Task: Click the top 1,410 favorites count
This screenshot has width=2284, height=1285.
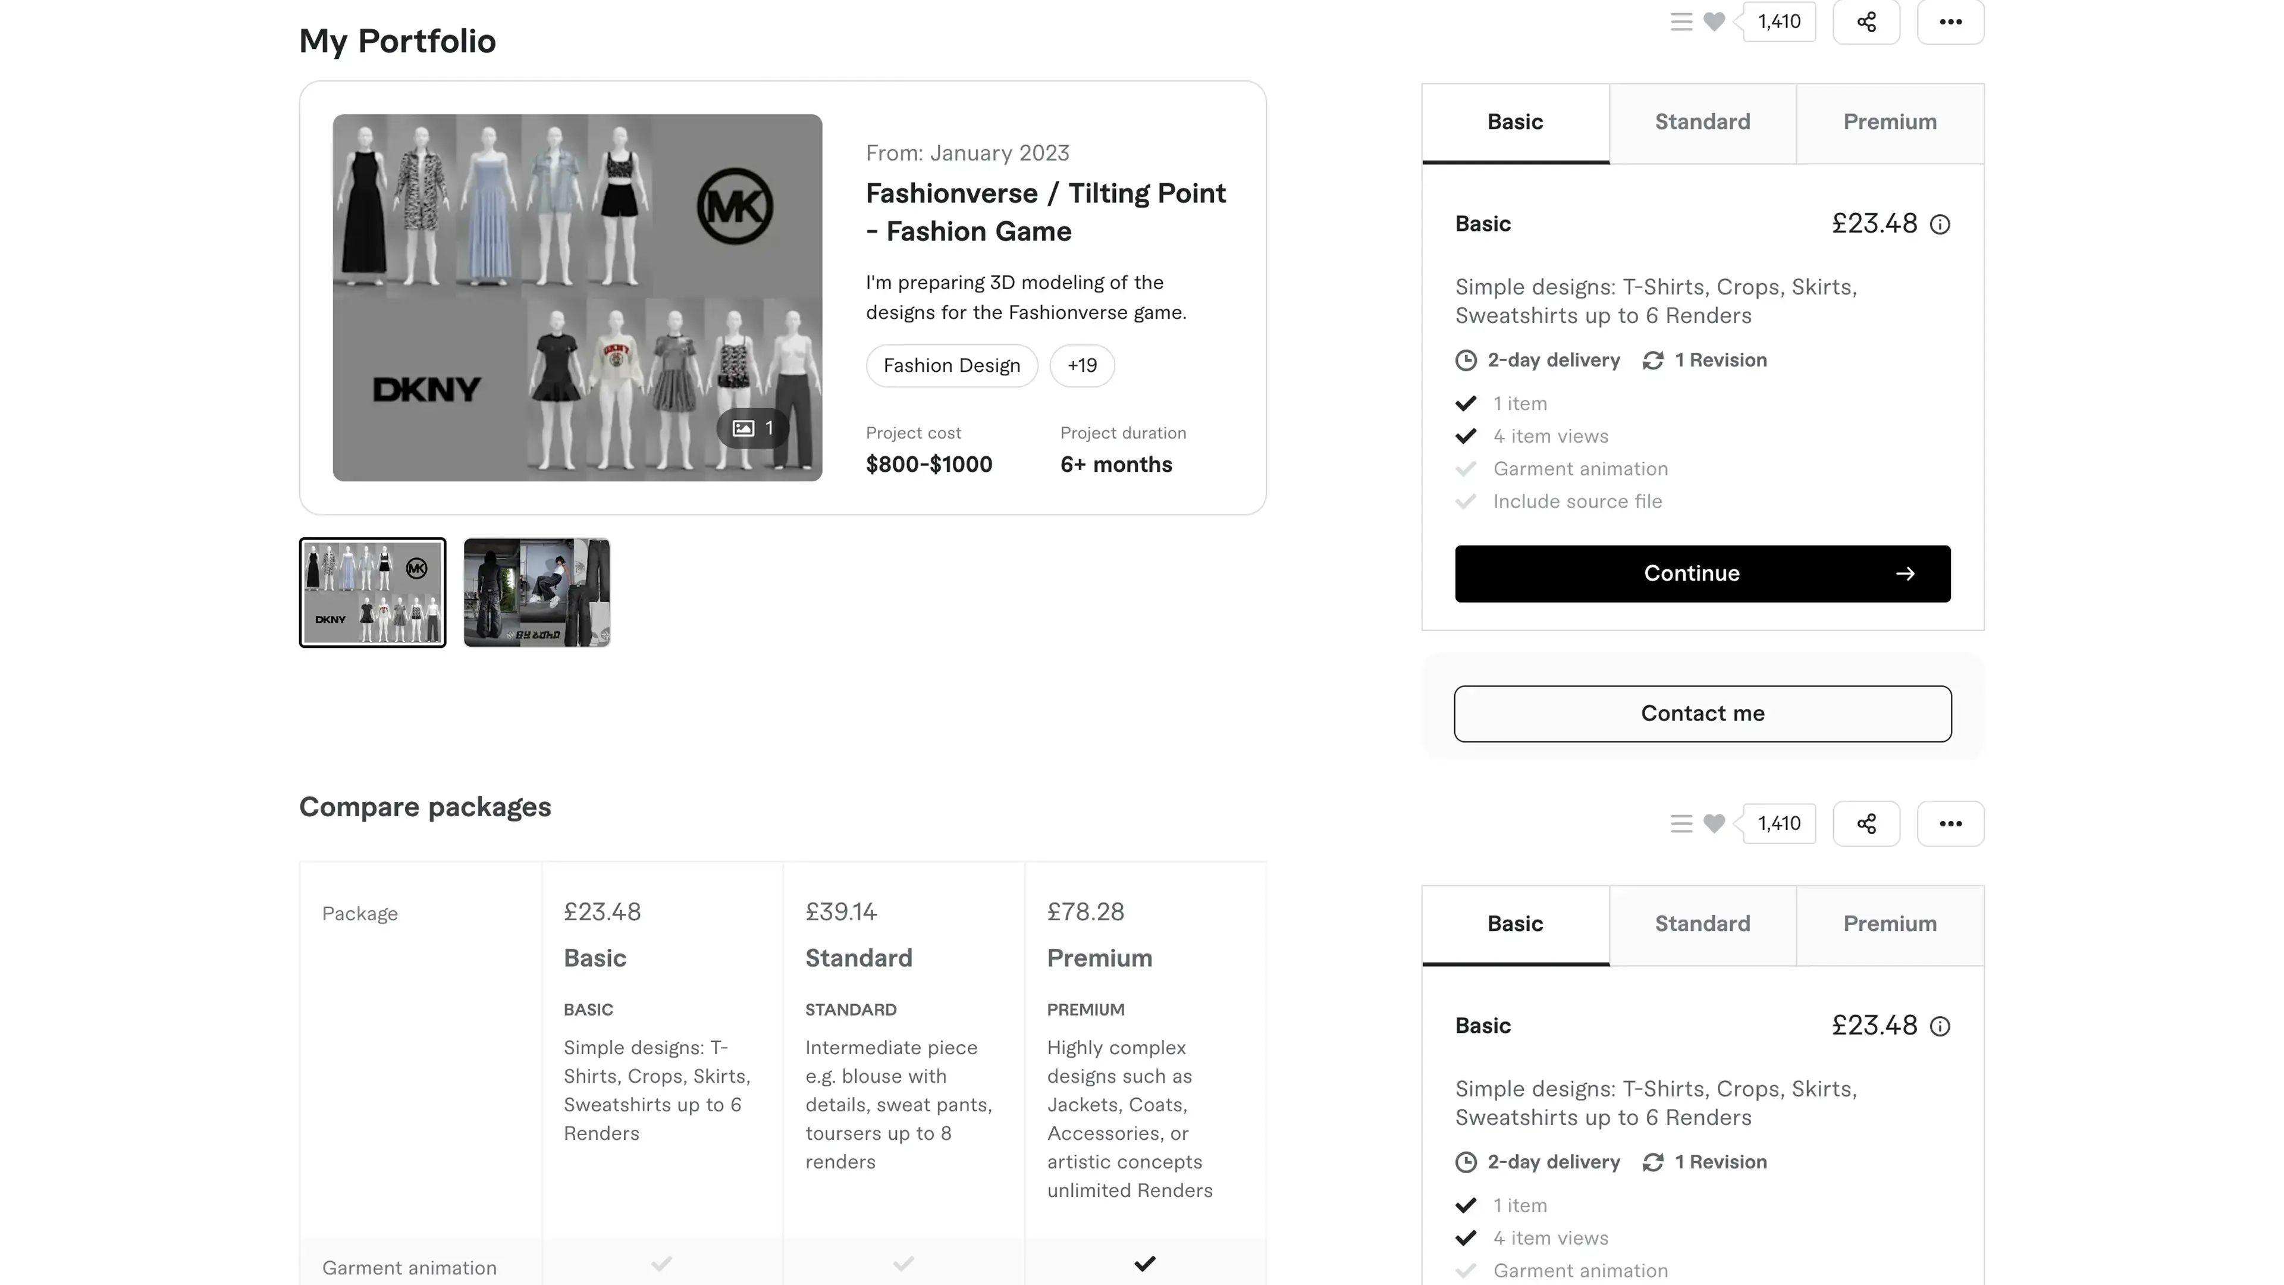Action: click(1778, 22)
